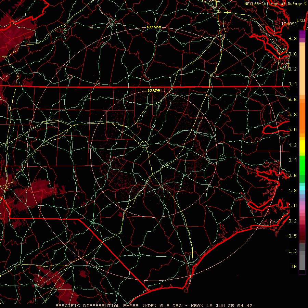Click the Specific Differential Phase title caption
This screenshot has width=308, height=308.
154,306
